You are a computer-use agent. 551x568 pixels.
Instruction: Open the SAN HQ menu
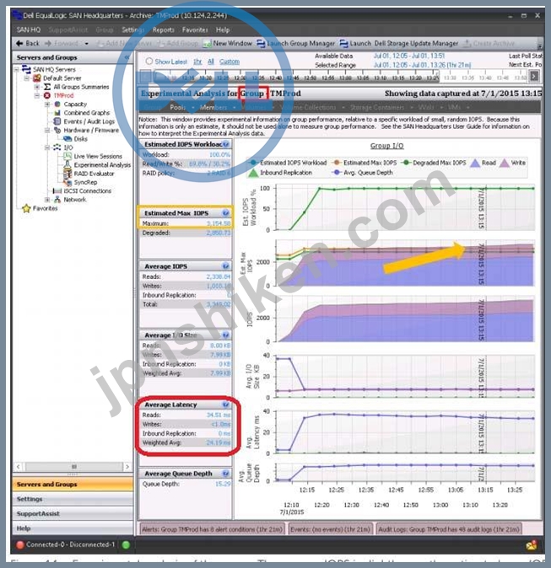pyautogui.click(x=29, y=29)
